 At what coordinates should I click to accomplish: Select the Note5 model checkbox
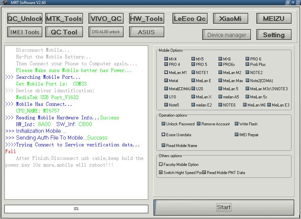point(166,105)
